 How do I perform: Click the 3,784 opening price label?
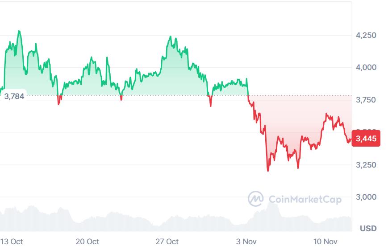click(x=13, y=95)
